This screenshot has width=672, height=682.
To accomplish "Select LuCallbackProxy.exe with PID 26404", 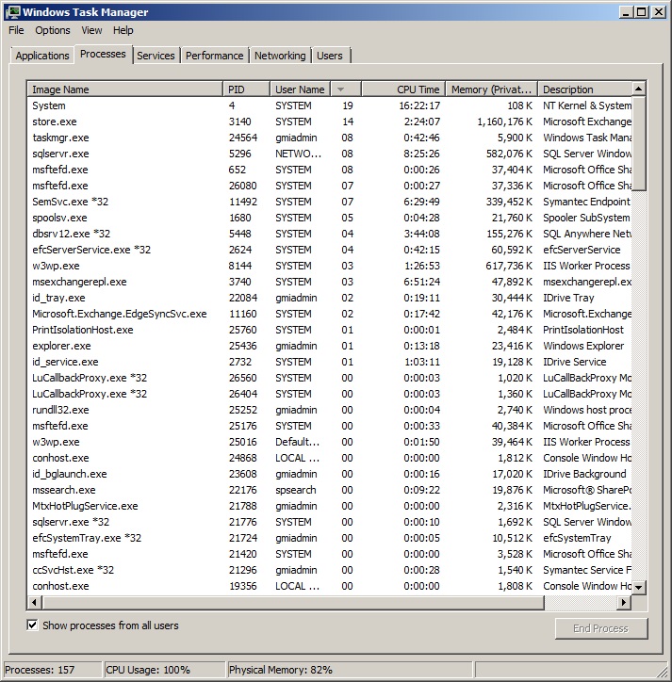I will coord(330,394).
